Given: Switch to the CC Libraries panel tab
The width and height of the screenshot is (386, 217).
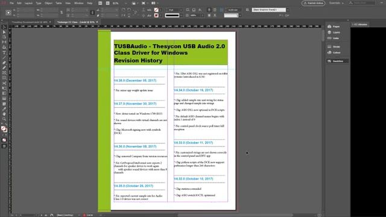Looking at the screenshot, I should click(361, 24).
